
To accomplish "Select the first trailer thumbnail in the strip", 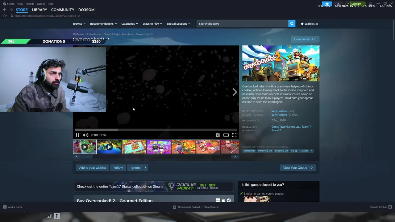I will tap(85, 147).
